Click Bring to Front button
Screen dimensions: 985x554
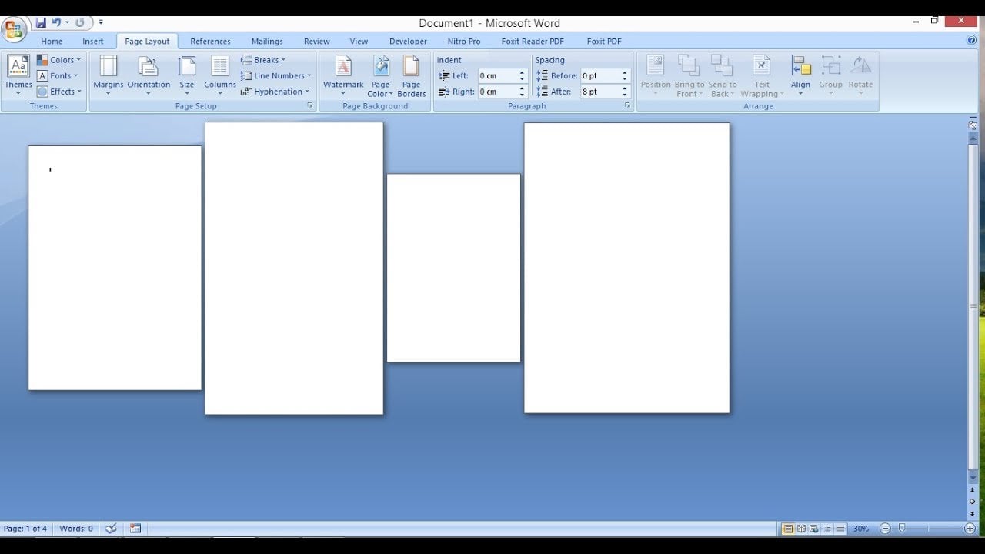point(689,75)
